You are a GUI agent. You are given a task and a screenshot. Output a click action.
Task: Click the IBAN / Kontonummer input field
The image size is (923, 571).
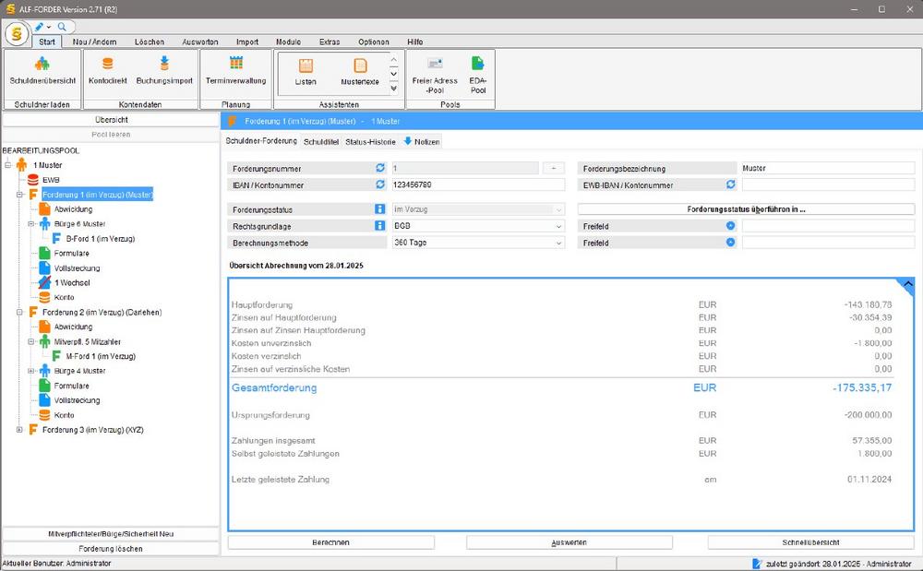pos(477,184)
